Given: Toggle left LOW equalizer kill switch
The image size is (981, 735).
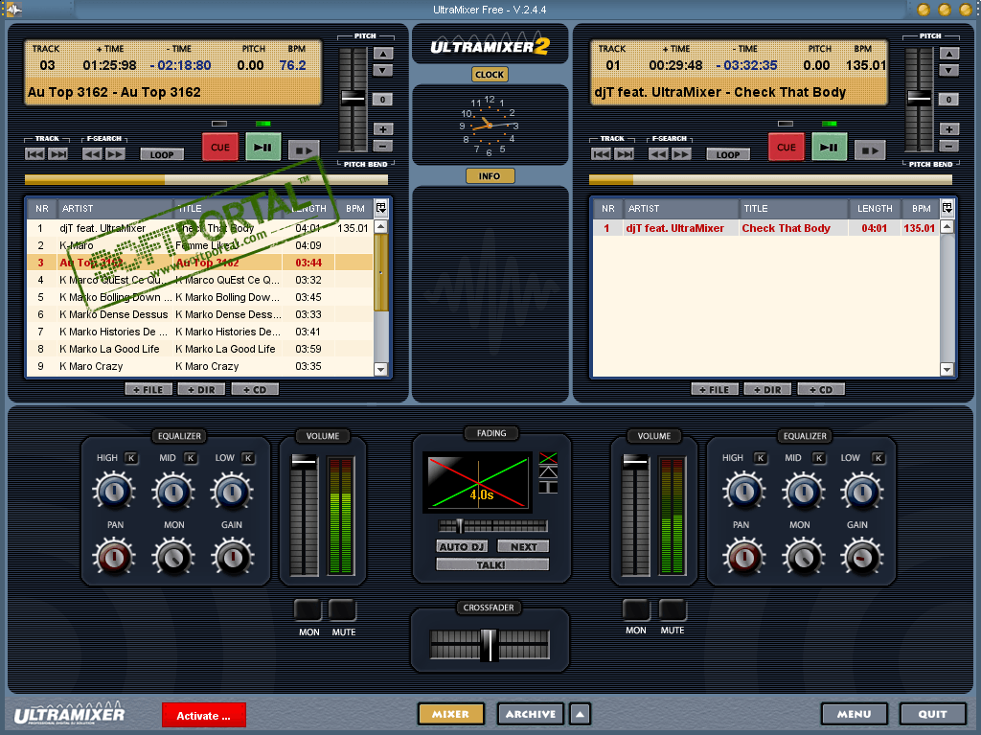Looking at the screenshot, I should pyautogui.click(x=248, y=458).
